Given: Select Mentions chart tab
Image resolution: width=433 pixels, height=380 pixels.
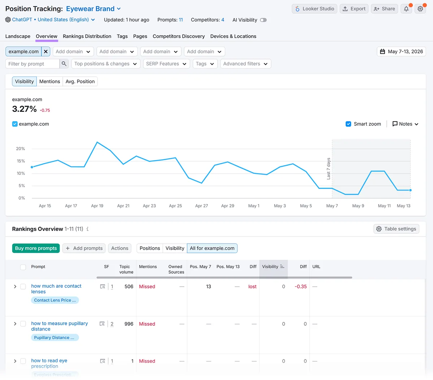Looking at the screenshot, I should (50, 81).
